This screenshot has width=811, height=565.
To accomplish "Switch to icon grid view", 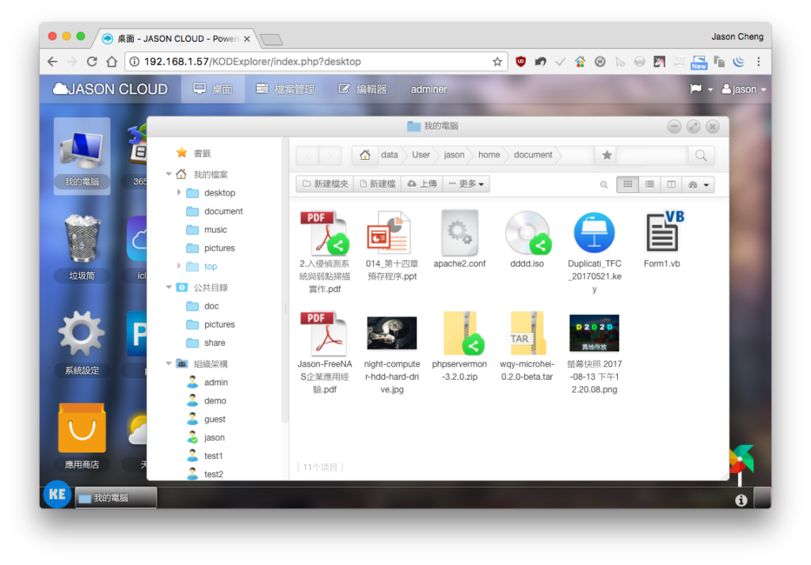I will pos(628,184).
